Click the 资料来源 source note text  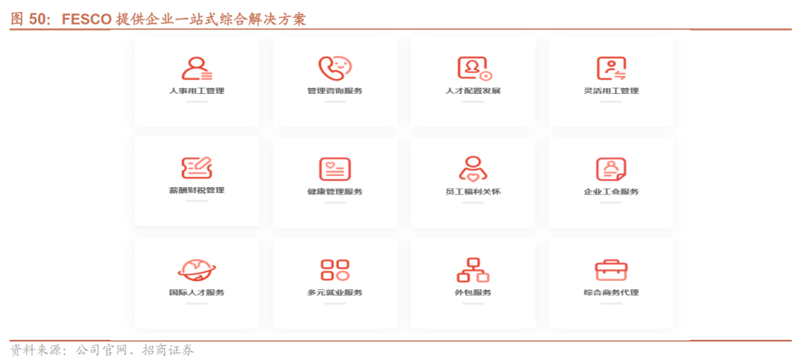102,351
